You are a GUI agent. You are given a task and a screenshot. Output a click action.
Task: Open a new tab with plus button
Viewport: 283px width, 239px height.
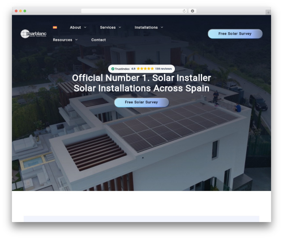click(x=268, y=12)
